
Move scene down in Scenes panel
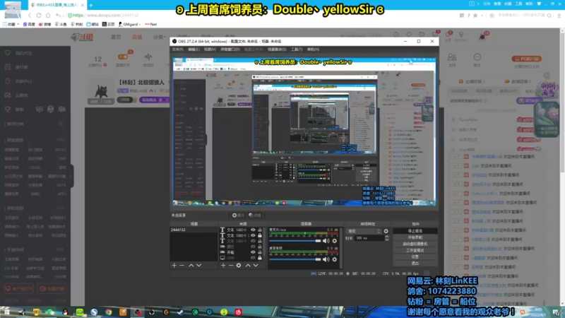[199, 266]
